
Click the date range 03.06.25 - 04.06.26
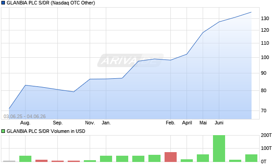coord(25,116)
